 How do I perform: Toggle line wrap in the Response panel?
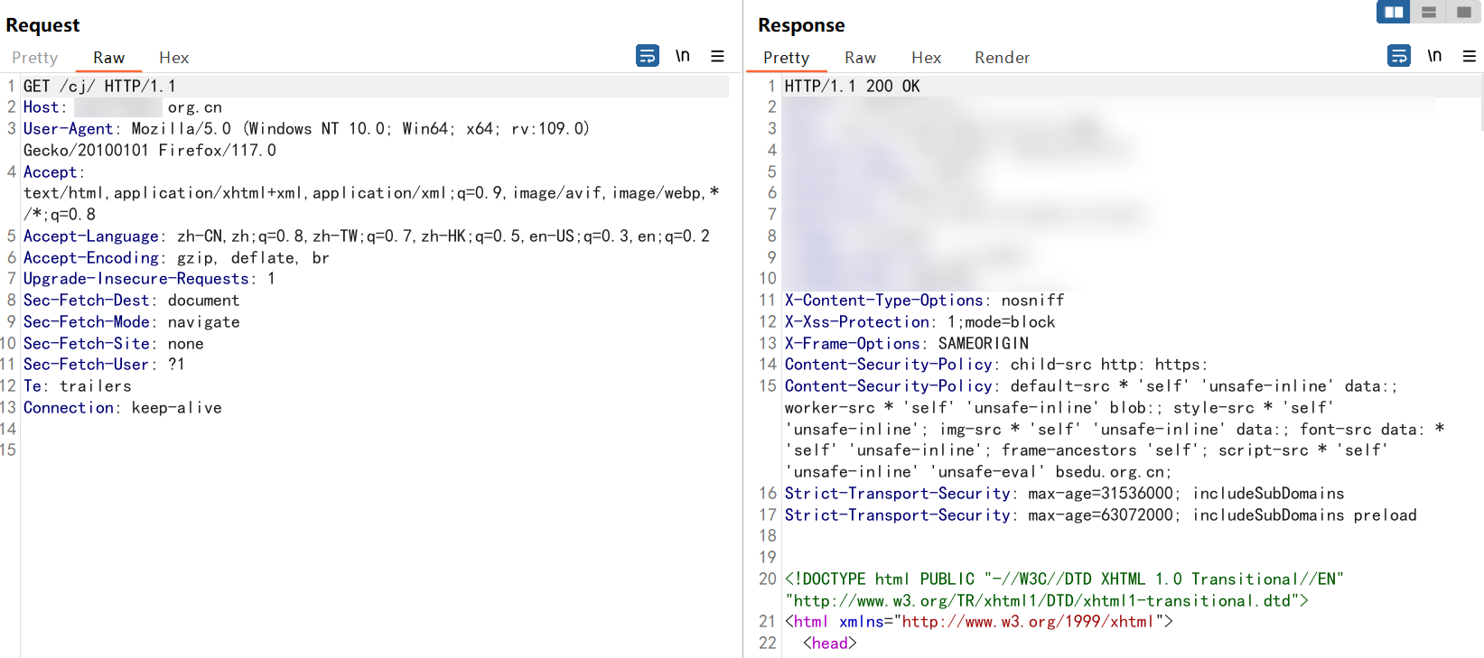(1398, 56)
